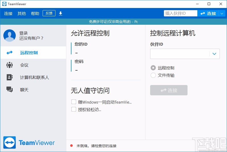The height and width of the screenshot is (152, 227).
Task: Open the 其他 menu
Action: coord(22,13)
